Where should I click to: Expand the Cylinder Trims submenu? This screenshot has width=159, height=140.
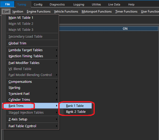(19, 100)
